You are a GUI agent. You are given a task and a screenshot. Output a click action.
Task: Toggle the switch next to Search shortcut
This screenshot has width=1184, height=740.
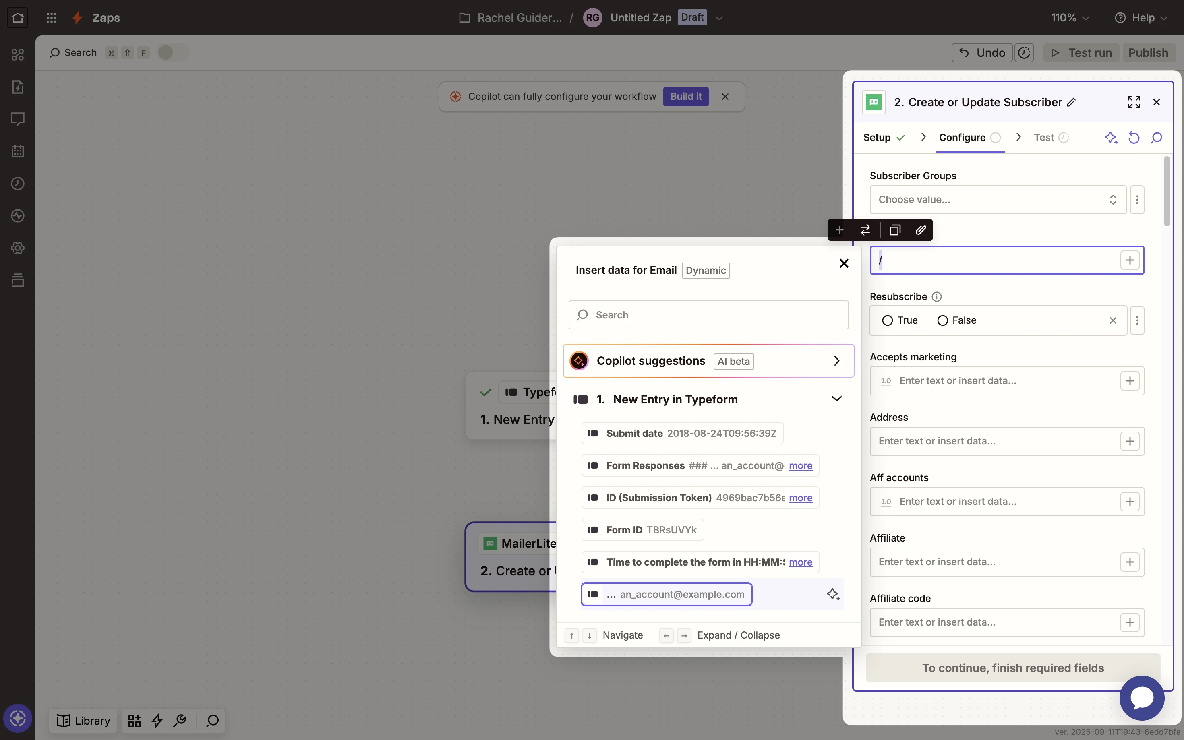tap(172, 52)
